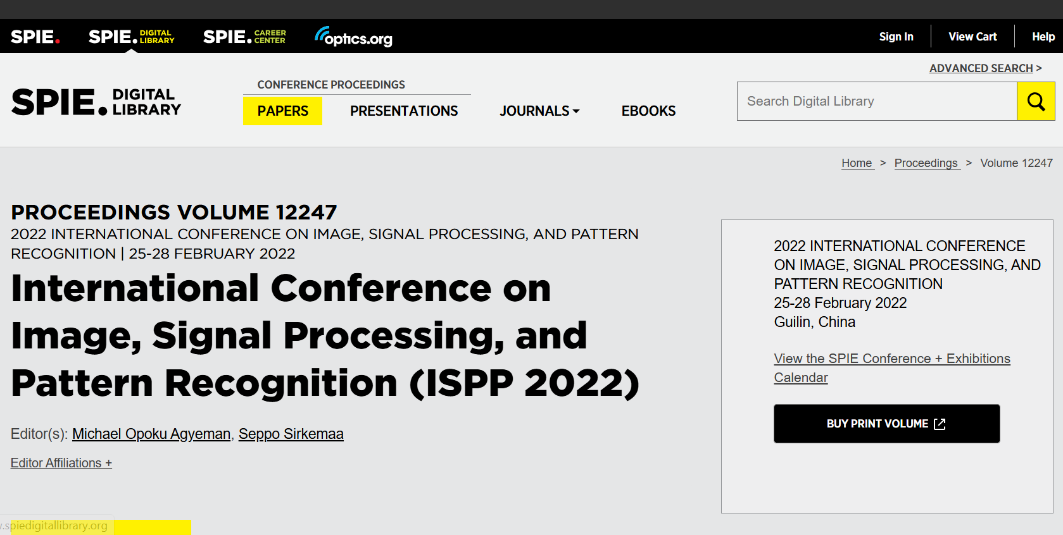Screen dimensions: 1063x535
Task: Click the SPIE logo in the top bar
Action: 35,37
